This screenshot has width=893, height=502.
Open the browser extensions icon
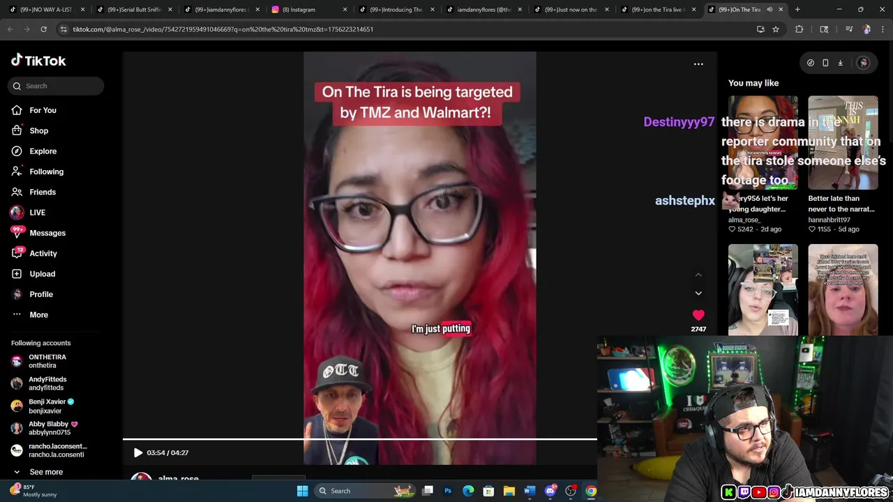click(800, 29)
